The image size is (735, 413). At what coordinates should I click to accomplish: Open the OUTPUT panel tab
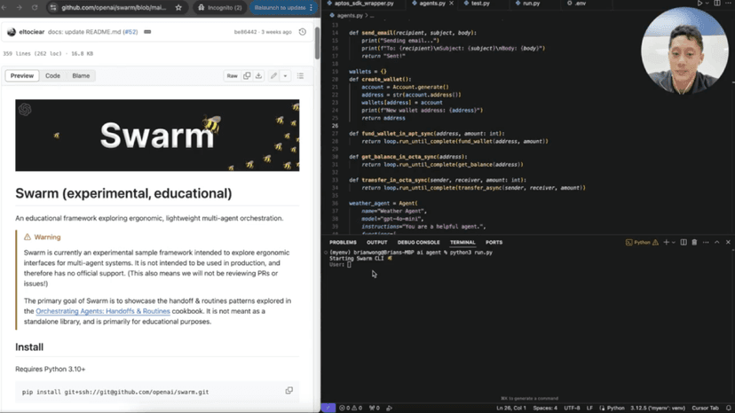(x=377, y=243)
